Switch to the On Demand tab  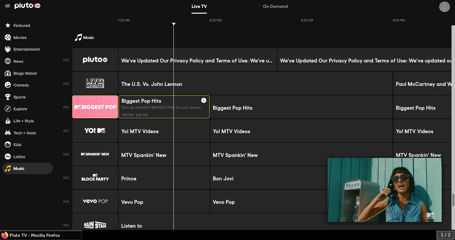(x=275, y=6)
